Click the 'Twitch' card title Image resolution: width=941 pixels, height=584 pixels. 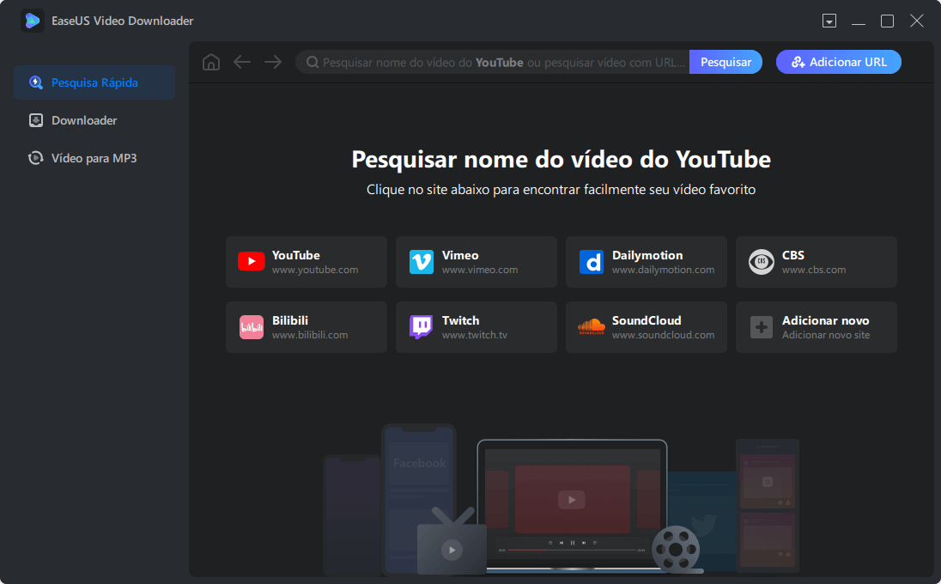(460, 320)
